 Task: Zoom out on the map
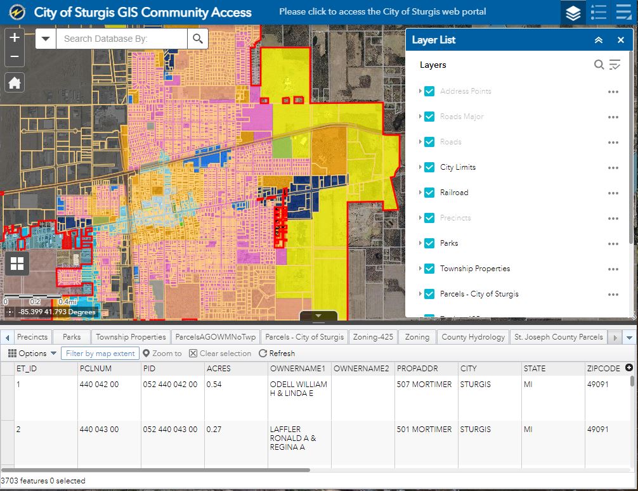point(15,57)
